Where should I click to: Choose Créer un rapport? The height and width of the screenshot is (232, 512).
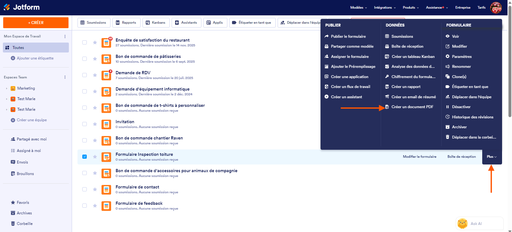[x=403, y=87]
